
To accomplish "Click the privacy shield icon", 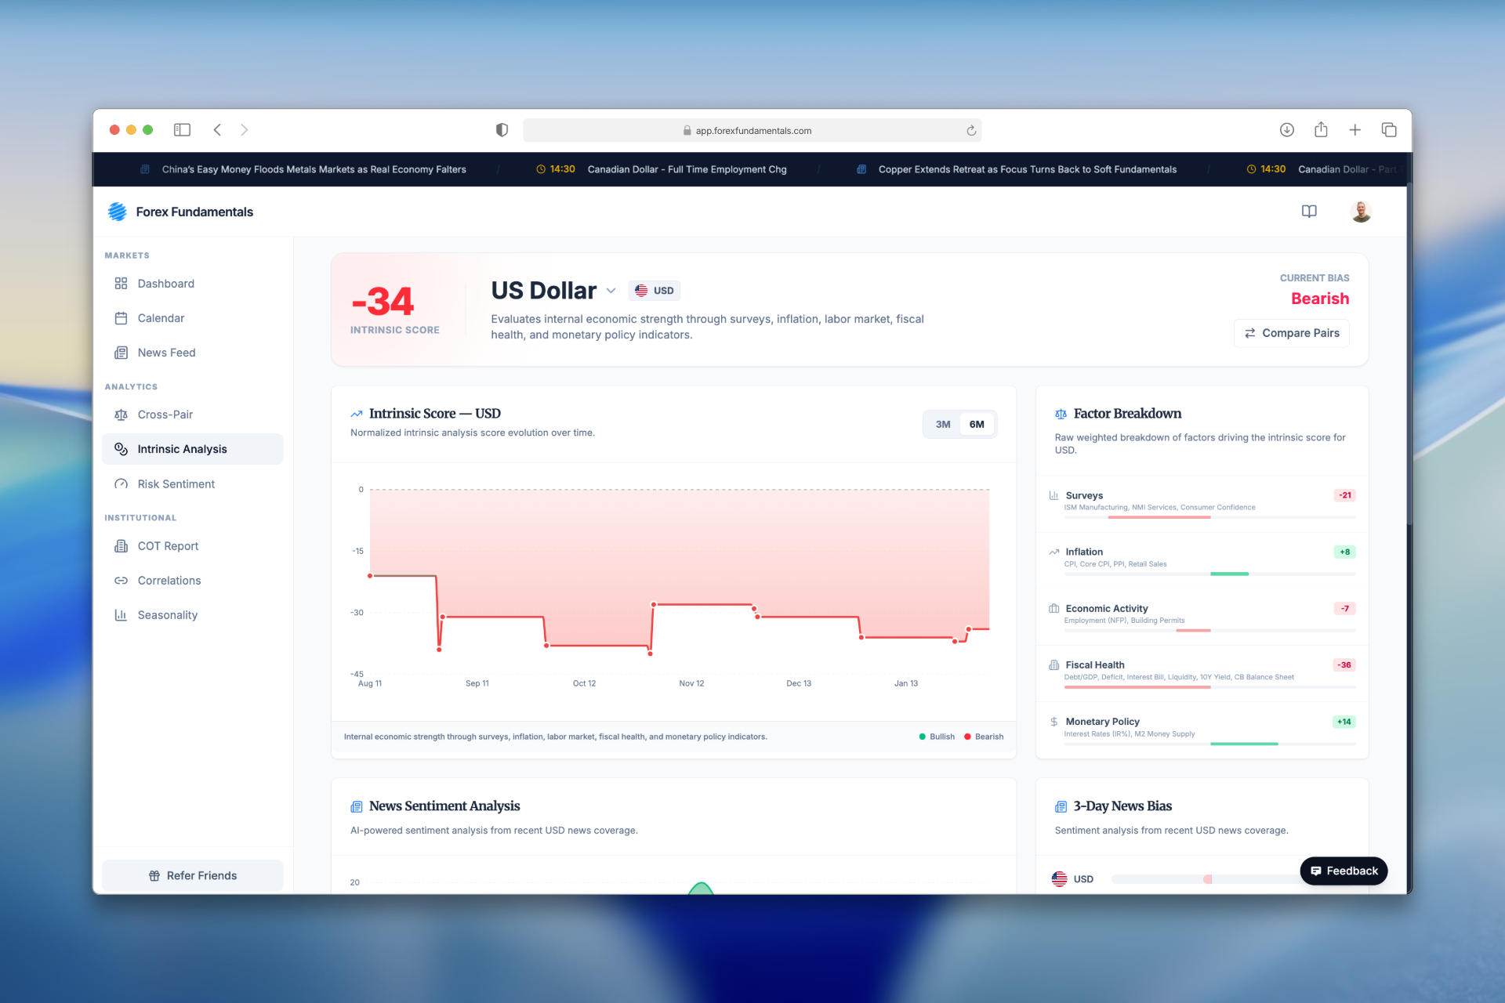I will pos(502,130).
